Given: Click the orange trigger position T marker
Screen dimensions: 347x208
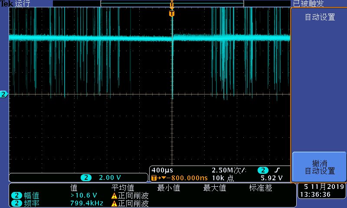Looking at the screenshot, I should [x=171, y=13].
